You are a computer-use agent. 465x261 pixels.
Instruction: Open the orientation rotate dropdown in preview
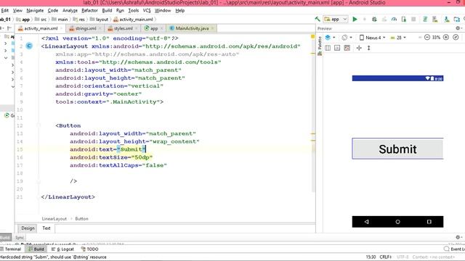coord(347,38)
